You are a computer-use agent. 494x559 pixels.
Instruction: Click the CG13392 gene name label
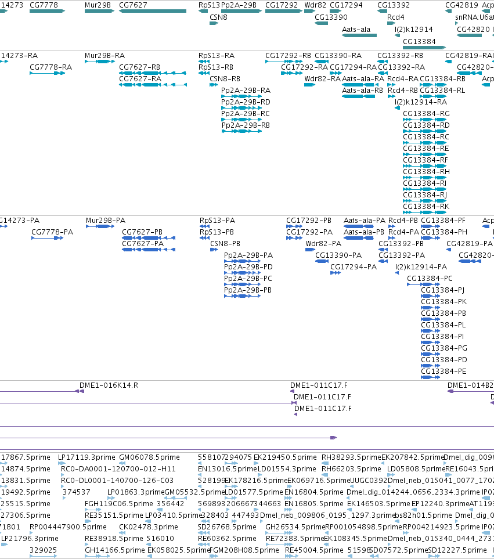click(x=394, y=5)
